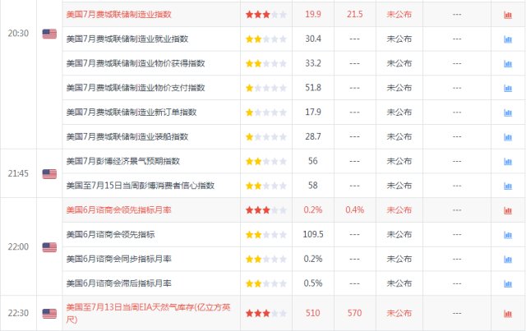Select previous value 109.5
Screen dimensions: 526x331
point(313,235)
